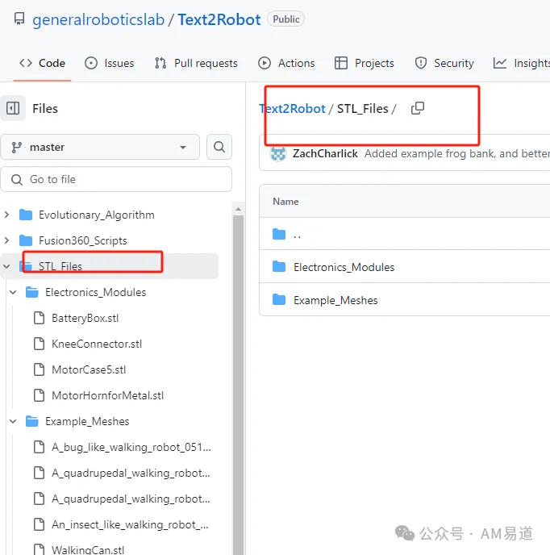Open the Text2Robot repository title link
This screenshot has width=550, height=555.
click(219, 19)
